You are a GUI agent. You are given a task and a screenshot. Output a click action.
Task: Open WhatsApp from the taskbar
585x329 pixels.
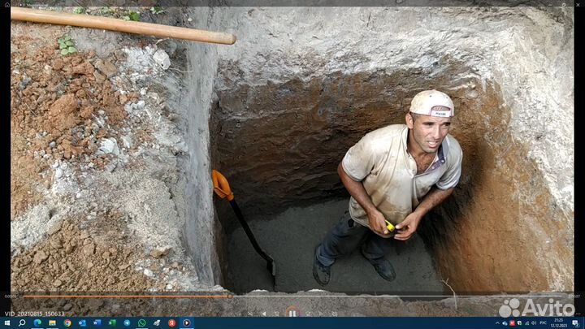(x=141, y=323)
